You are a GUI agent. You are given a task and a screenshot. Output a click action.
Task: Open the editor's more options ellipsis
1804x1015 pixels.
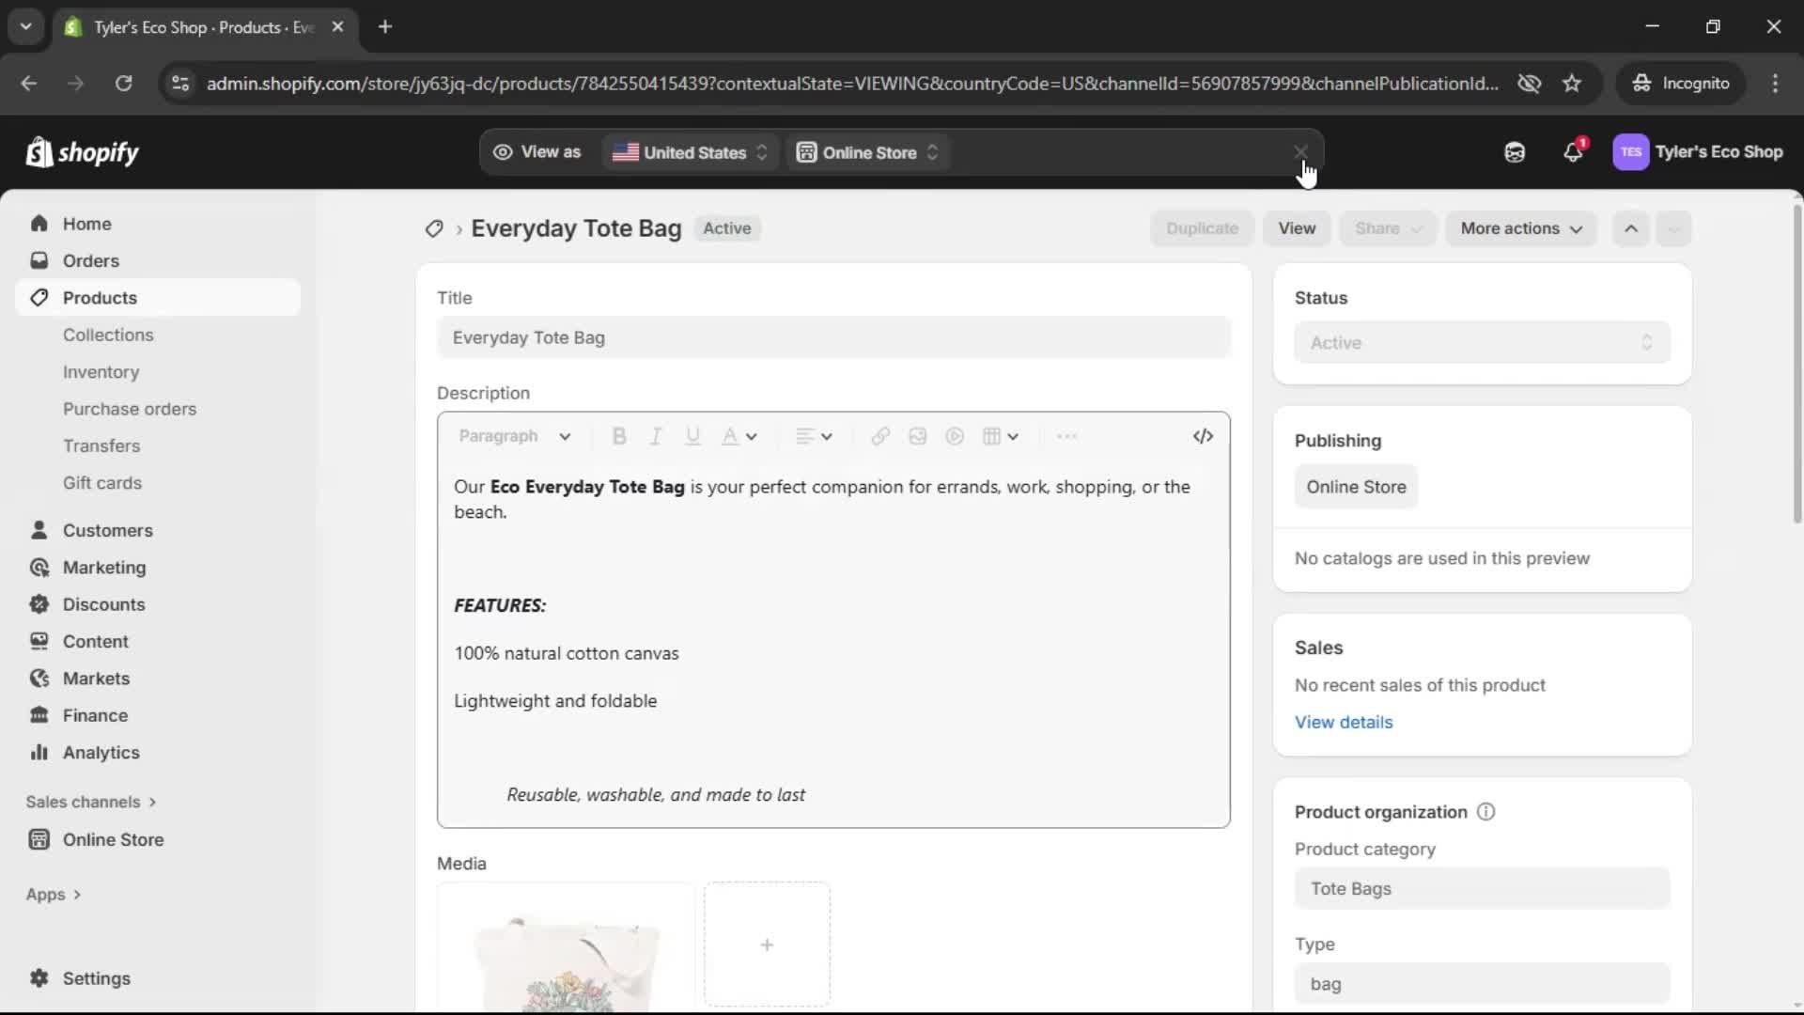click(x=1066, y=436)
